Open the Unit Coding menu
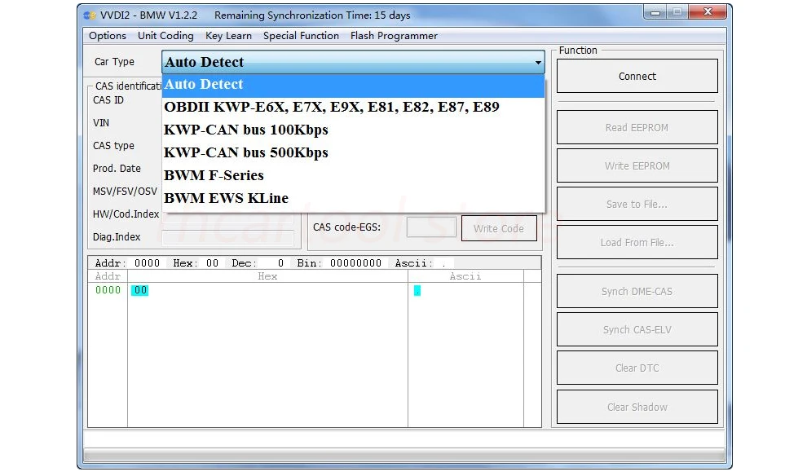This screenshot has height=476, width=807. (x=165, y=36)
